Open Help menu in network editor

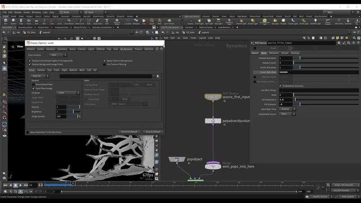(x=217, y=38)
